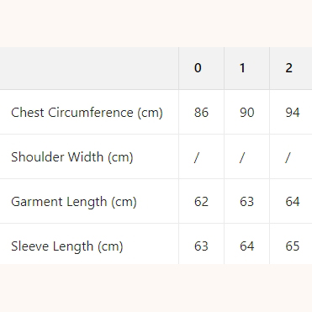The image size is (312, 312).
Task: Click chest value 90 for size 1
Action: click(247, 113)
